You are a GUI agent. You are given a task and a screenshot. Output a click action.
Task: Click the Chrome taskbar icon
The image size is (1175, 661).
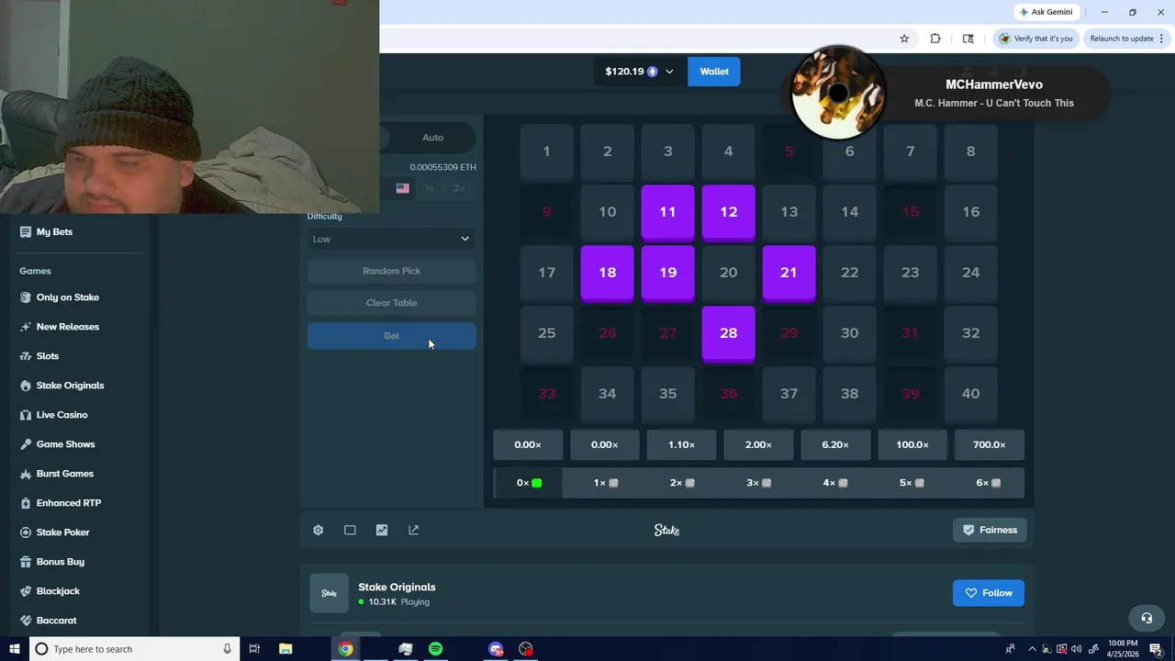point(345,649)
